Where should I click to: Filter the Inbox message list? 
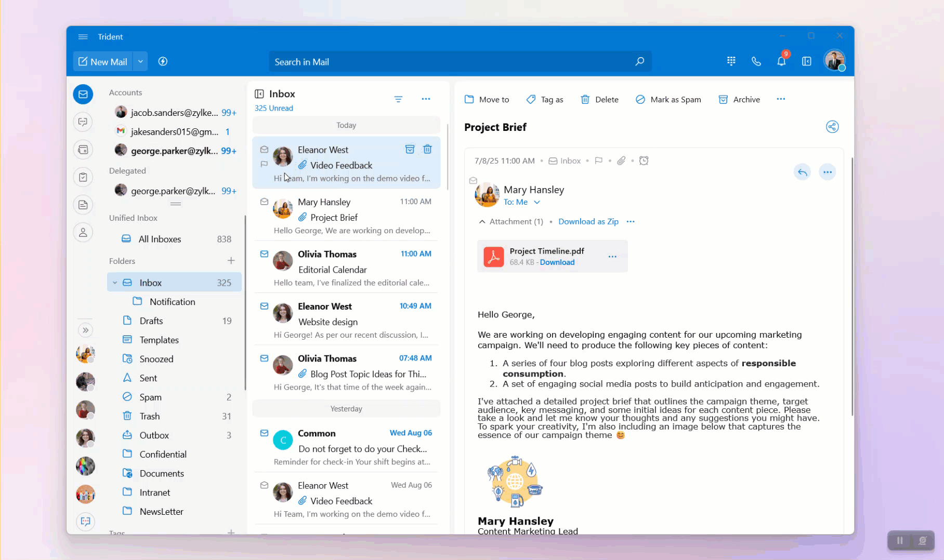coord(398,99)
